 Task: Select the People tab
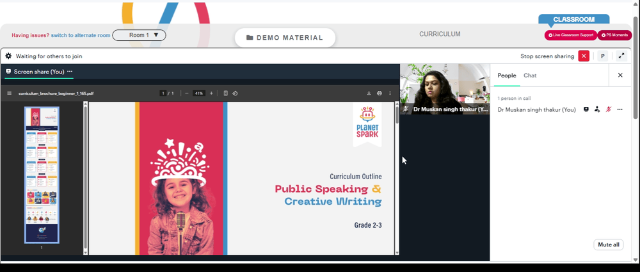pyautogui.click(x=507, y=76)
